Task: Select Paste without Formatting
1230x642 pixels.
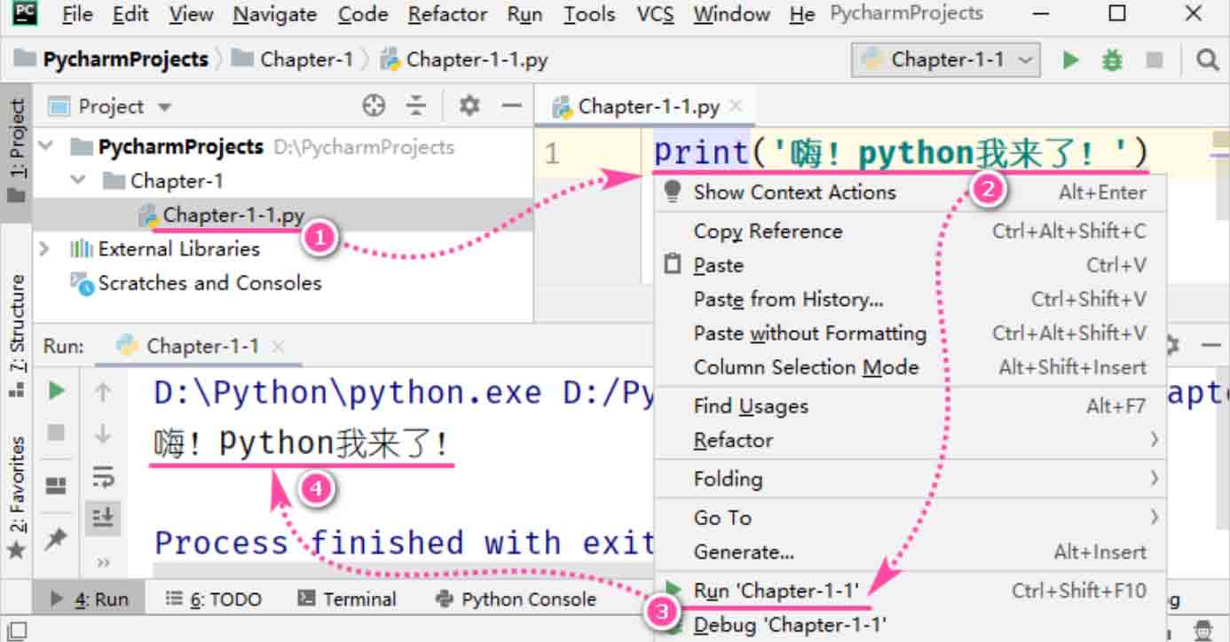Action: tap(910, 333)
